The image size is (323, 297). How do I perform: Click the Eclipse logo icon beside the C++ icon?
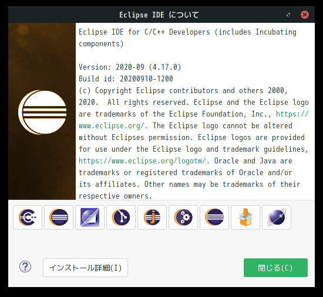click(x=59, y=217)
